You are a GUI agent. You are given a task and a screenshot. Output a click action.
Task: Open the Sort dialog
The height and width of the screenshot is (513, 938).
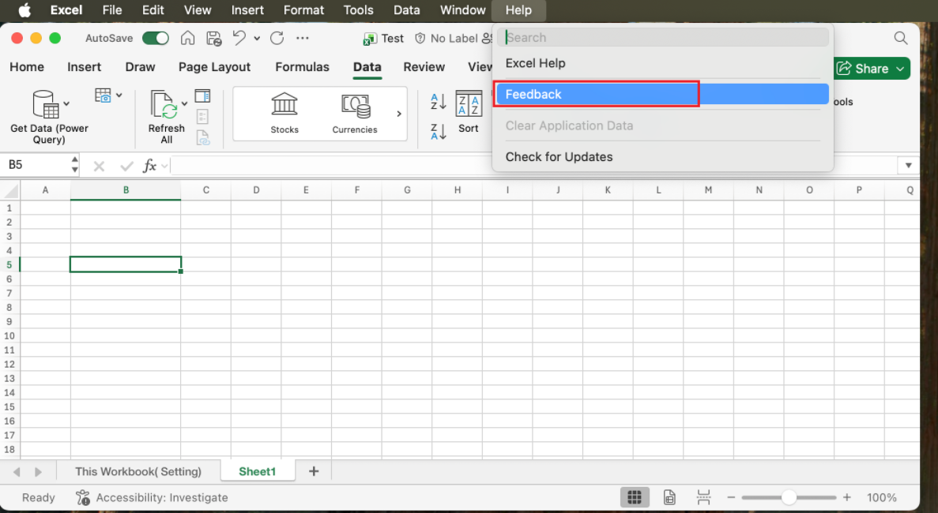[469, 112]
